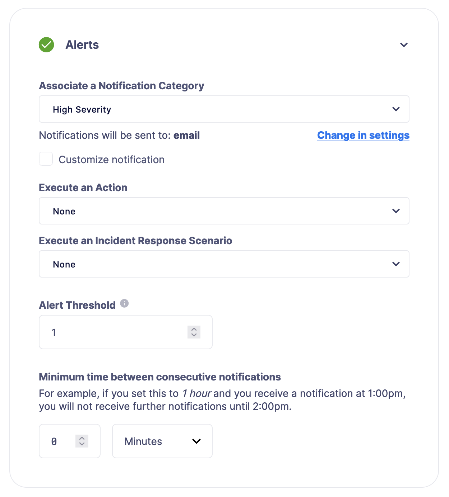Click the bold email notification destination text
The width and height of the screenshot is (449, 497).
pos(186,136)
